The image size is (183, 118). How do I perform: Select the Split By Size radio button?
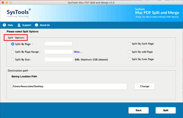(x=13, y=60)
